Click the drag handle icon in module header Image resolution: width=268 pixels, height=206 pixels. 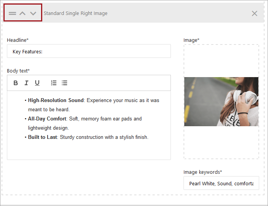(12, 13)
